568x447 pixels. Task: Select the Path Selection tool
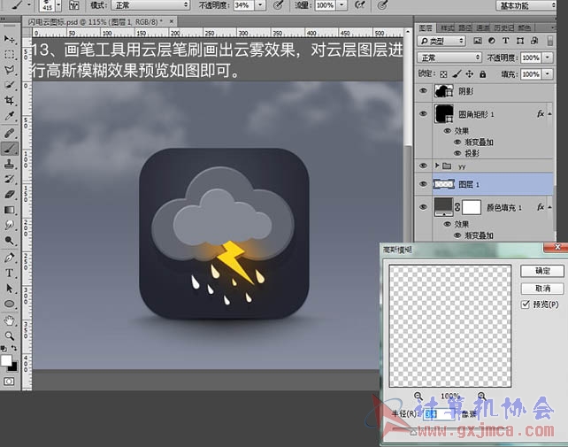(10, 289)
